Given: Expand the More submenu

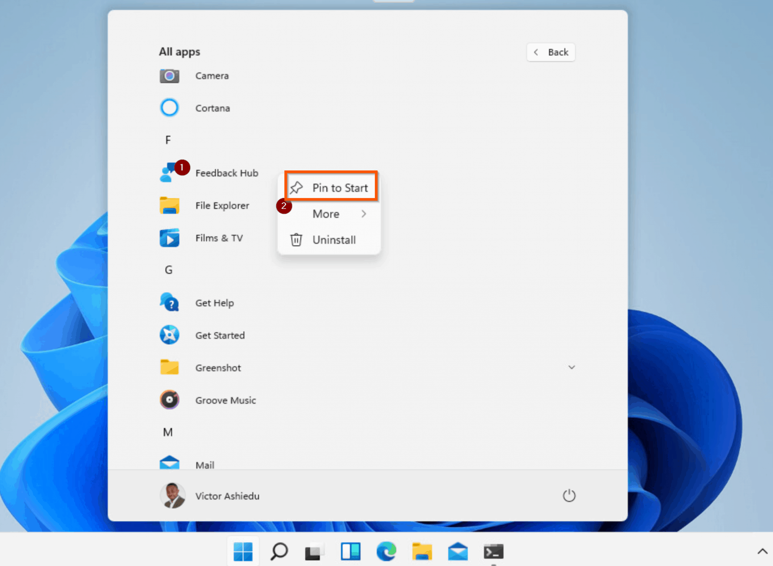Looking at the screenshot, I should coord(326,214).
